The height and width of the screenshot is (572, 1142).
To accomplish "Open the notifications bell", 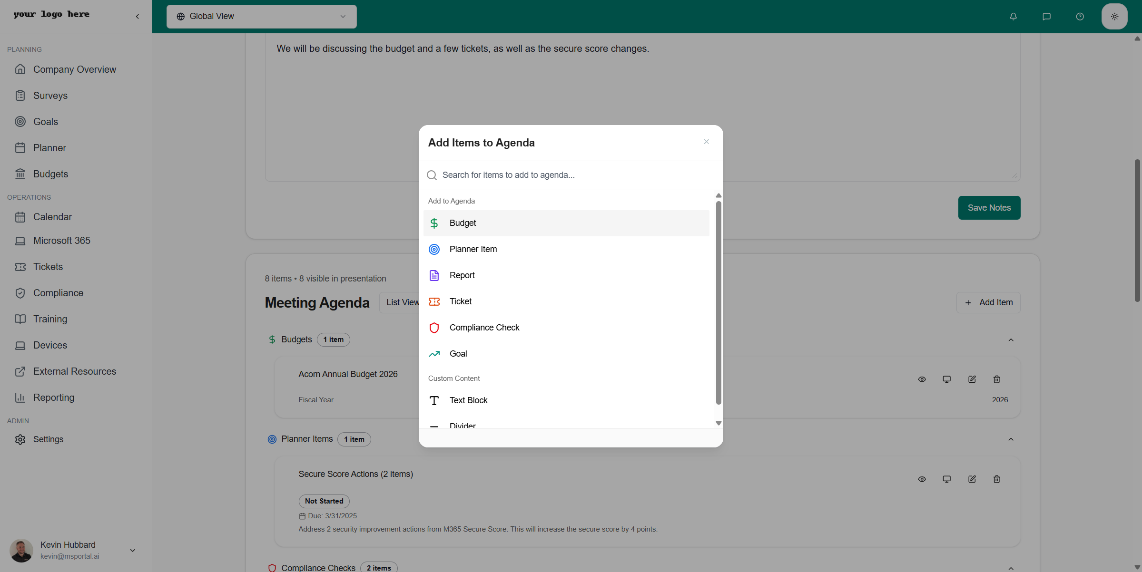I will [x=1013, y=16].
